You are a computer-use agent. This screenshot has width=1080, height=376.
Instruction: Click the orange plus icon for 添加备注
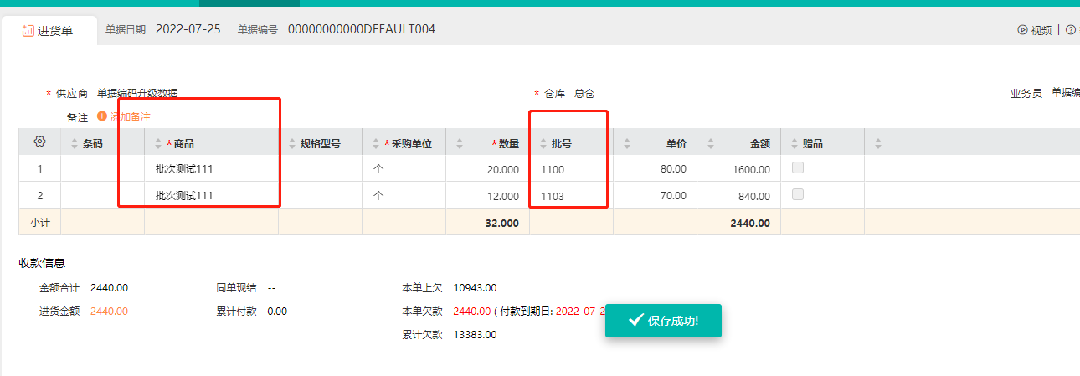[x=102, y=117]
